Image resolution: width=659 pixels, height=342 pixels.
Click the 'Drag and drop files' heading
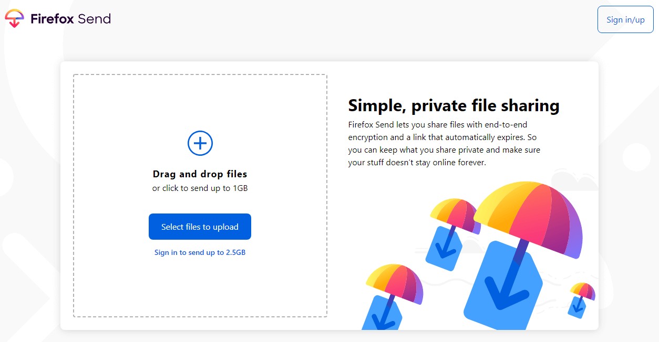200,174
